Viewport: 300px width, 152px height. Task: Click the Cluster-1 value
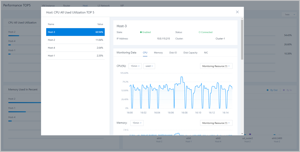coord(220,39)
